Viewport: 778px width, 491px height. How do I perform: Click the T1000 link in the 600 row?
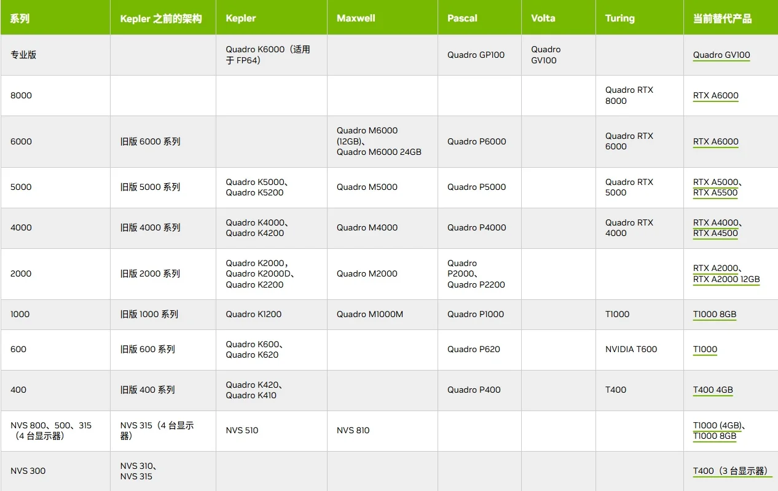705,349
